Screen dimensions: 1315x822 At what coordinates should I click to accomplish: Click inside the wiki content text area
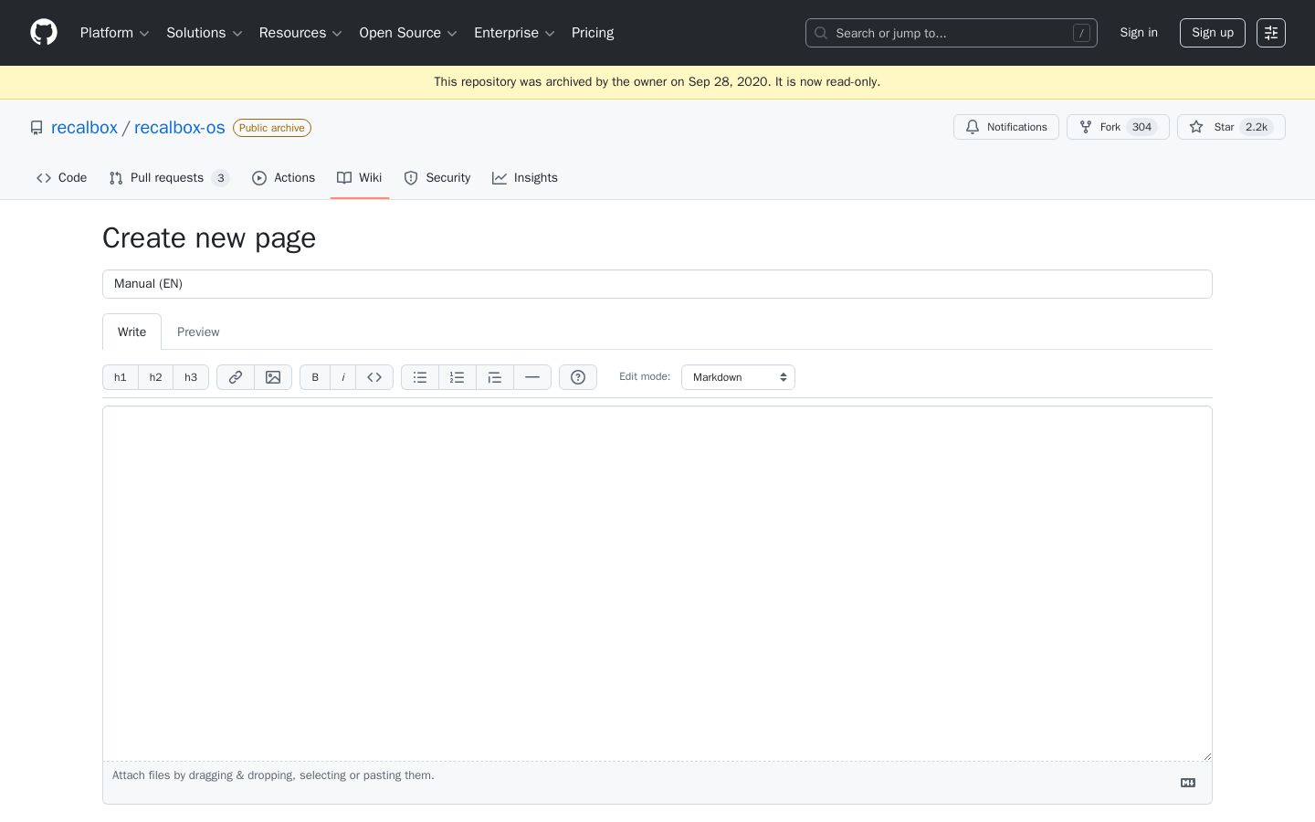657,584
